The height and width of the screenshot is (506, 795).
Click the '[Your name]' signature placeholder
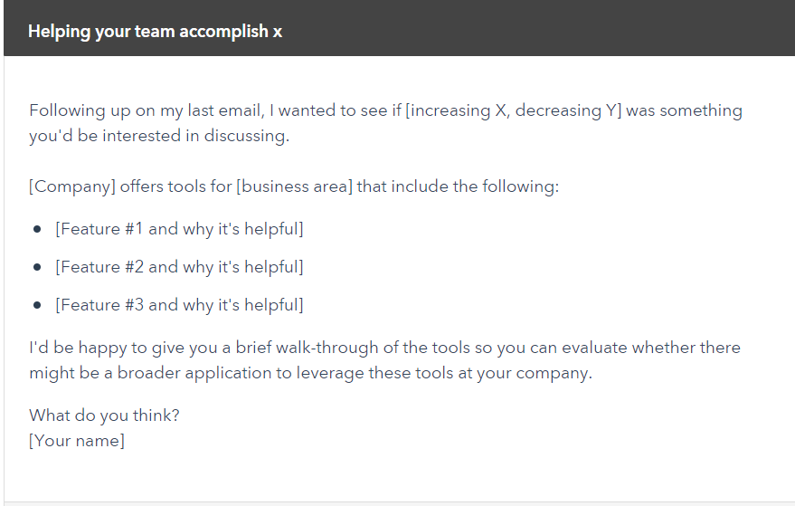[77, 441]
